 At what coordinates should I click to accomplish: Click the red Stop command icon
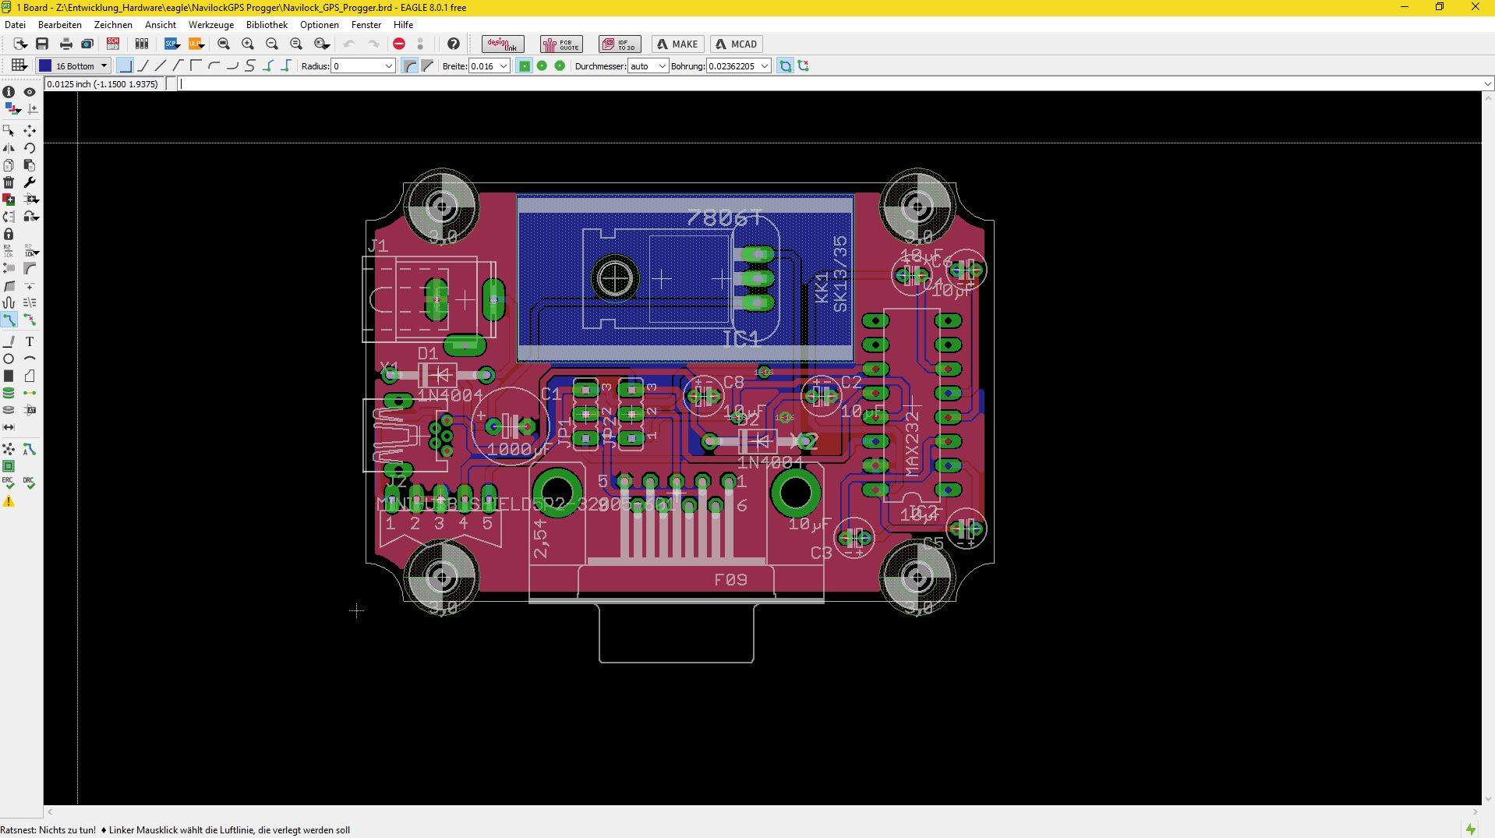(399, 44)
